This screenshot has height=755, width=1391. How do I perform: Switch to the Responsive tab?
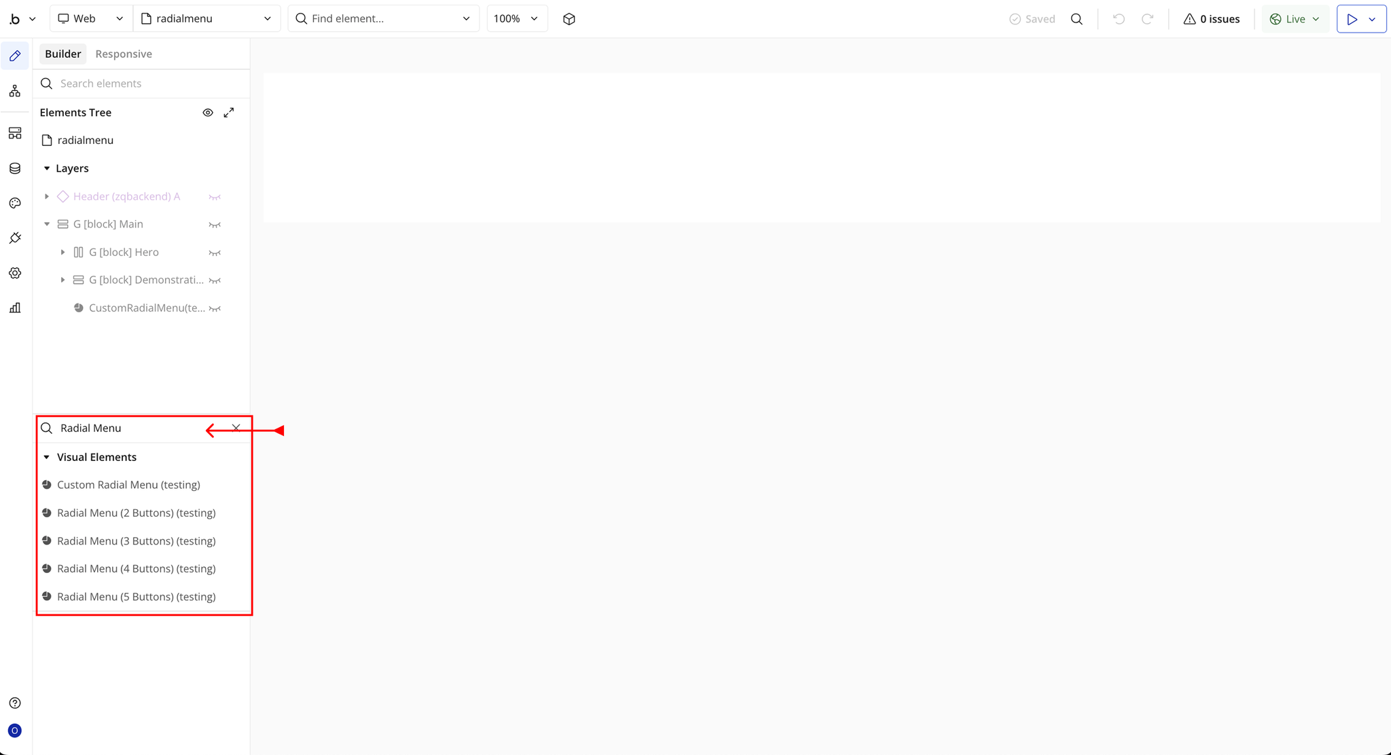pos(124,54)
